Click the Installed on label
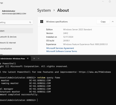The height and width of the screenshot is (105, 116). pos(52,37)
